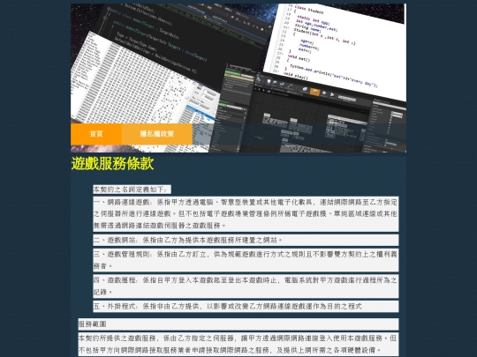Click the 遊戲服務條款 page heading
Image resolution: width=477 pixels, height=357 pixels.
[112, 164]
